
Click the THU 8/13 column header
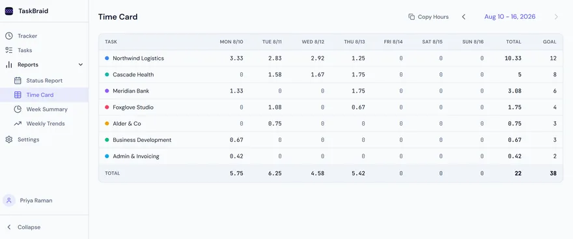pos(354,42)
